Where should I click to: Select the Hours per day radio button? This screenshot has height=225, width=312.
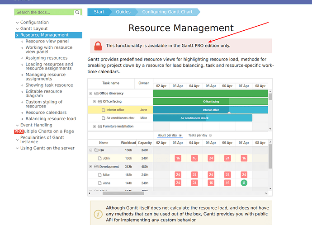[x=180, y=136]
